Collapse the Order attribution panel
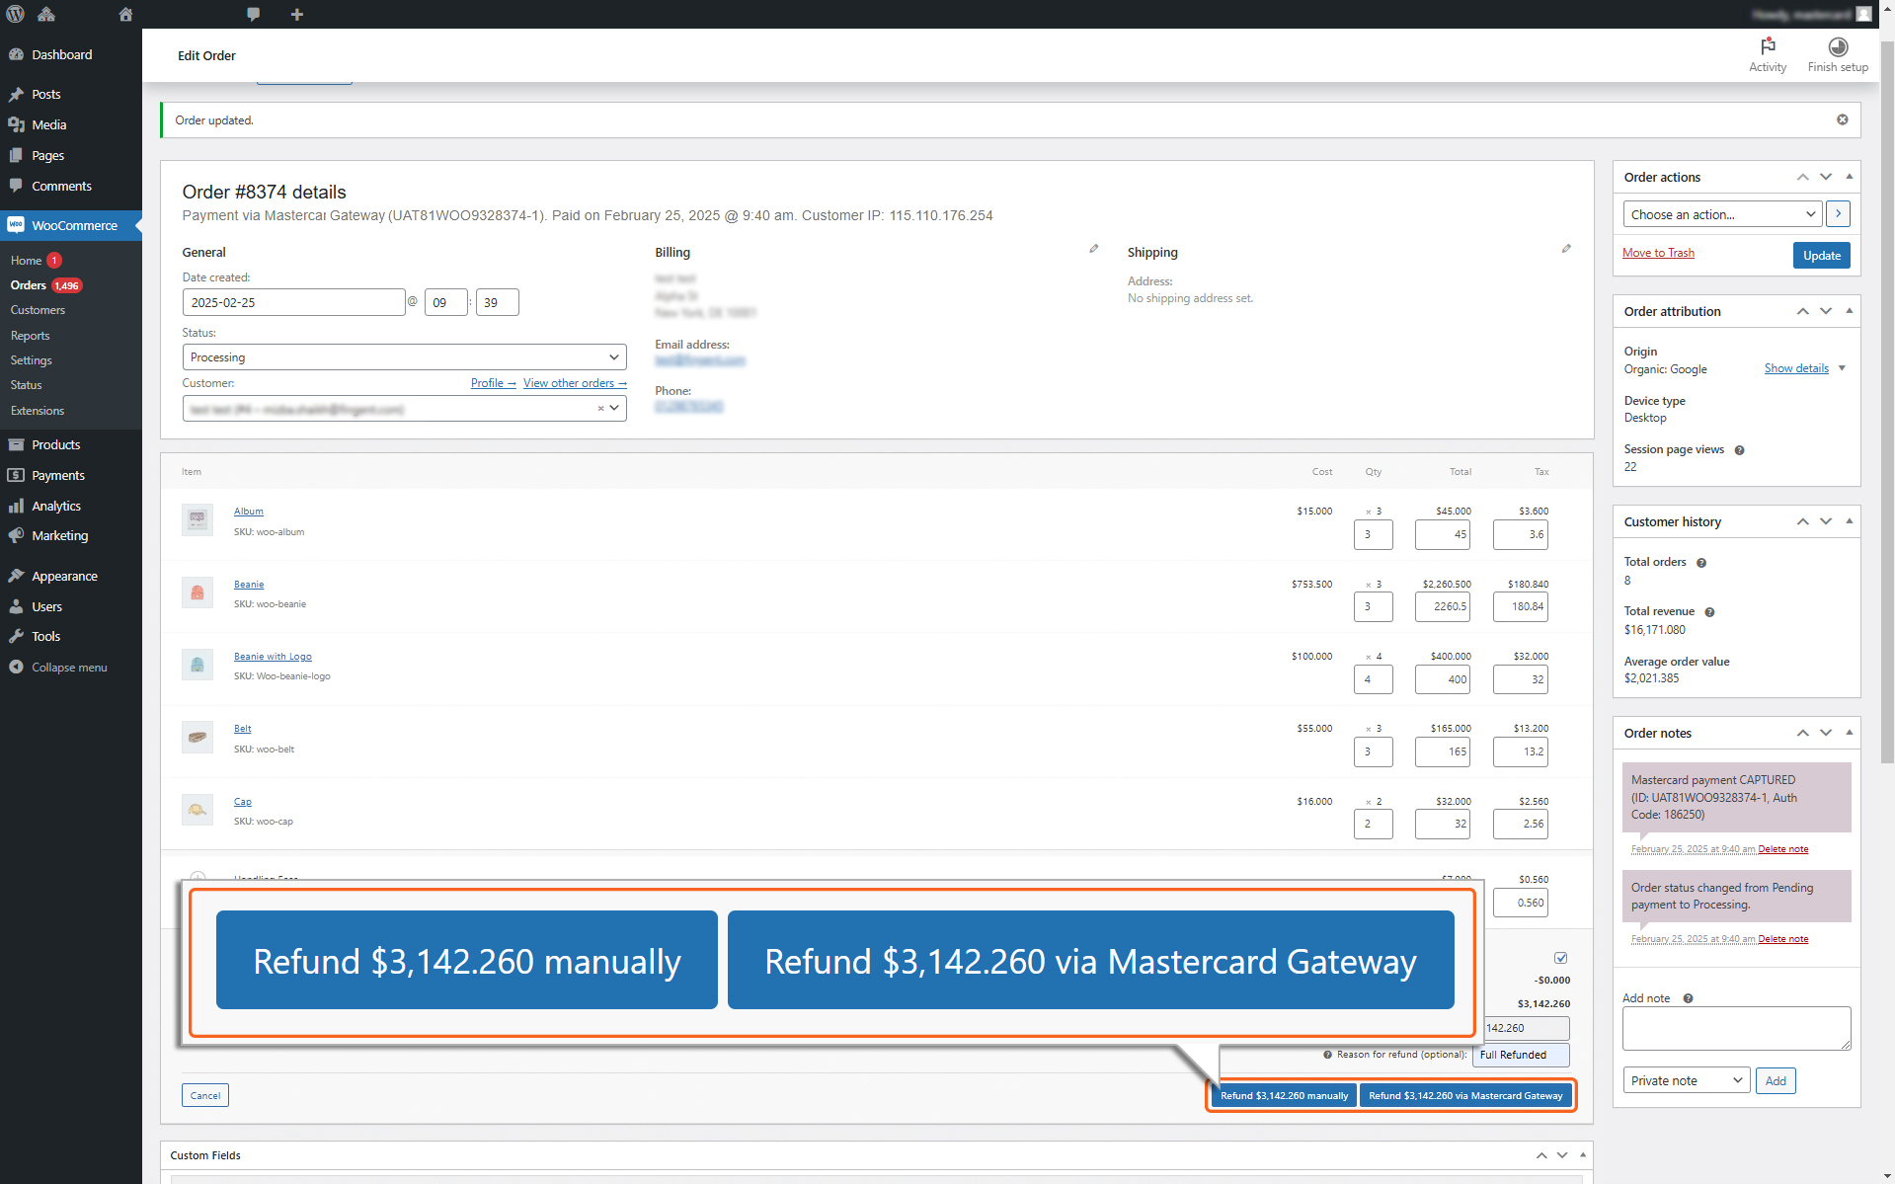Viewport: 1895px width, 1184px height. (x=1849, y=311)
